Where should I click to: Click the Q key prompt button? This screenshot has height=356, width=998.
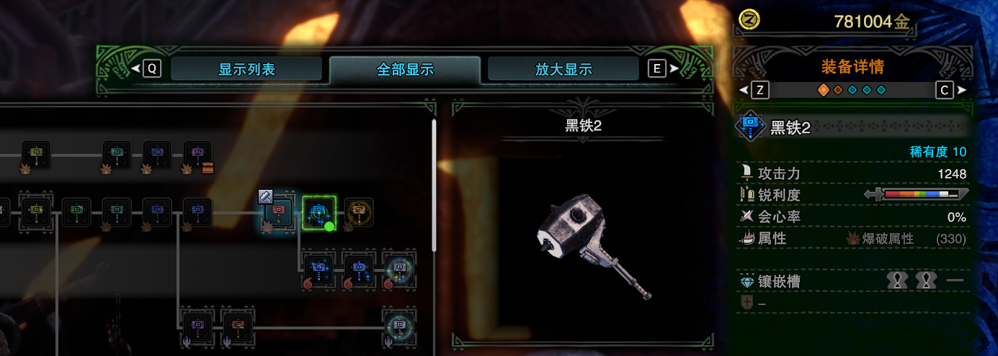point(152,69)
